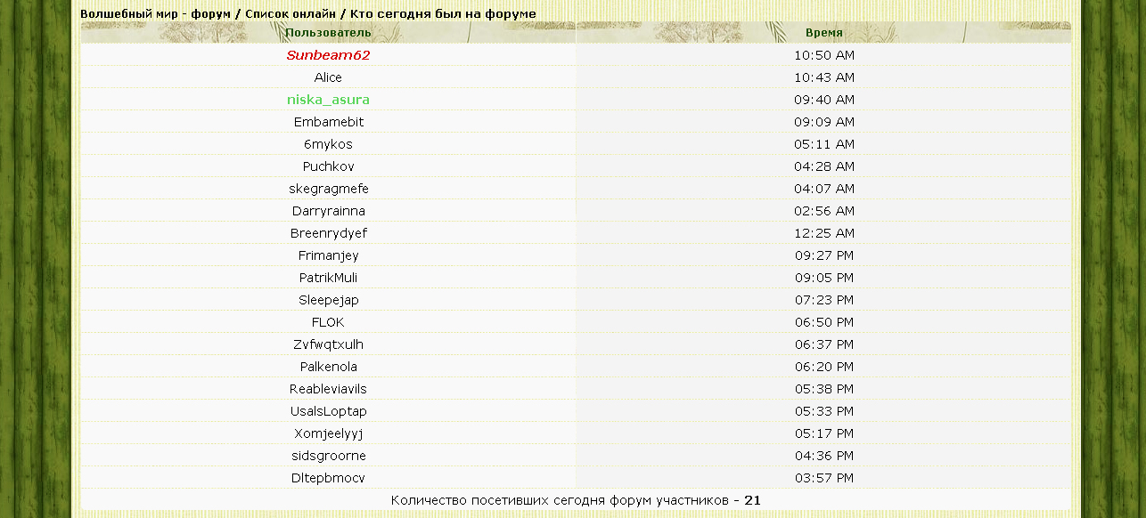Image resolution: width=1146 pixels, height=518 pixels.
Task: Open FLOK user profile
Action: pos(328,322)
